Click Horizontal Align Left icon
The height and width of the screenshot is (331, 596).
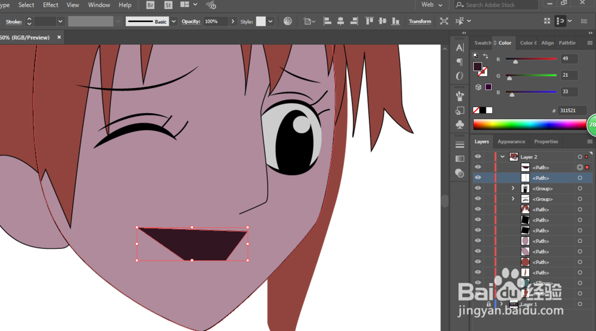click(327, 21)
